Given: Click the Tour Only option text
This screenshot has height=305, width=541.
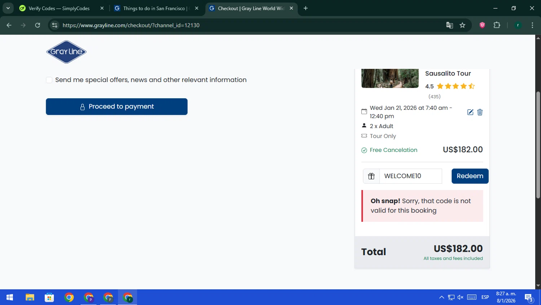Looking at the screenshot, I should tap(383, 136).
